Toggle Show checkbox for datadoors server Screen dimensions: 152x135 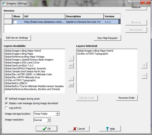coord(15,22)
